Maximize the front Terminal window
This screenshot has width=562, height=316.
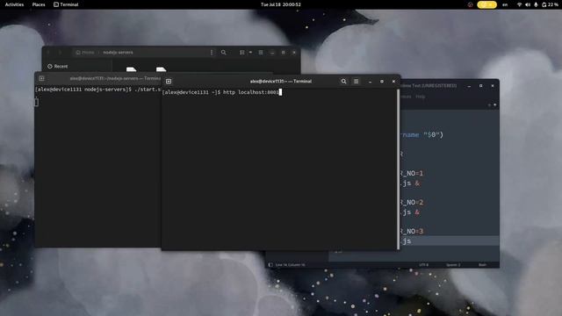pos(382,82)
